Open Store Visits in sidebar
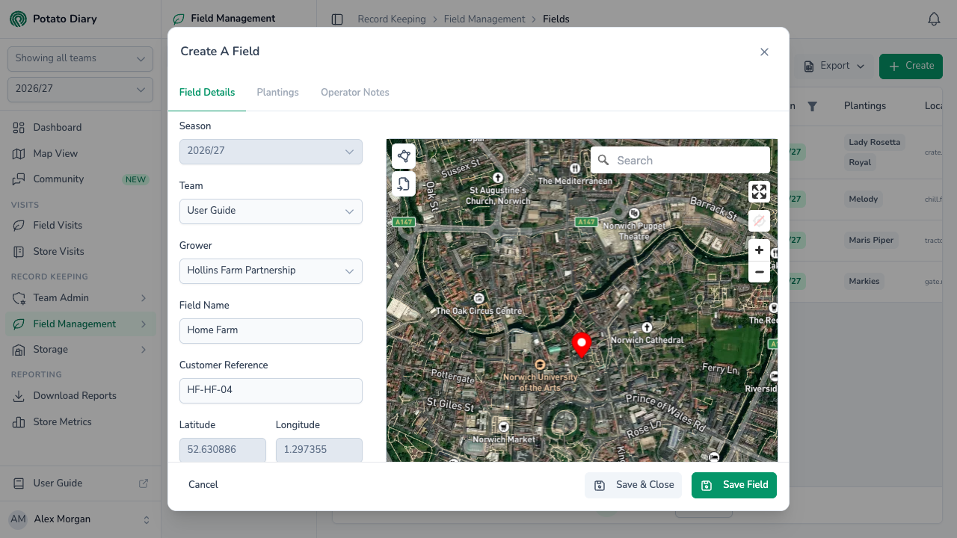This screenshot has height=538, width=957. tap(81, 252)
